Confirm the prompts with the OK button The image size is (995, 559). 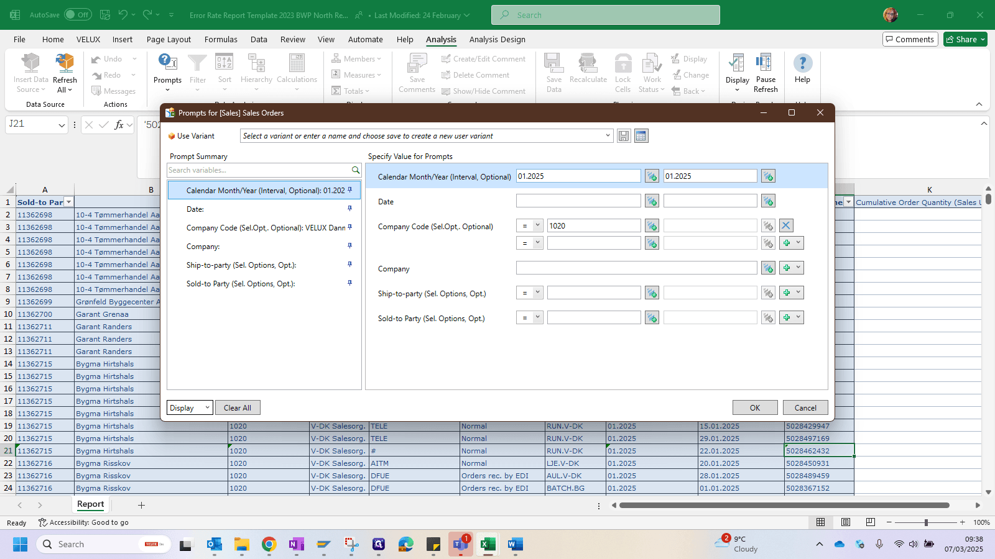pyautogui.click(x=755, y=408)
